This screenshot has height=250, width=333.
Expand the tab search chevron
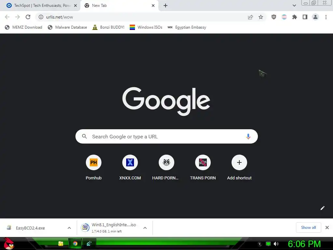pyautogui.click(x=294, y=6)
